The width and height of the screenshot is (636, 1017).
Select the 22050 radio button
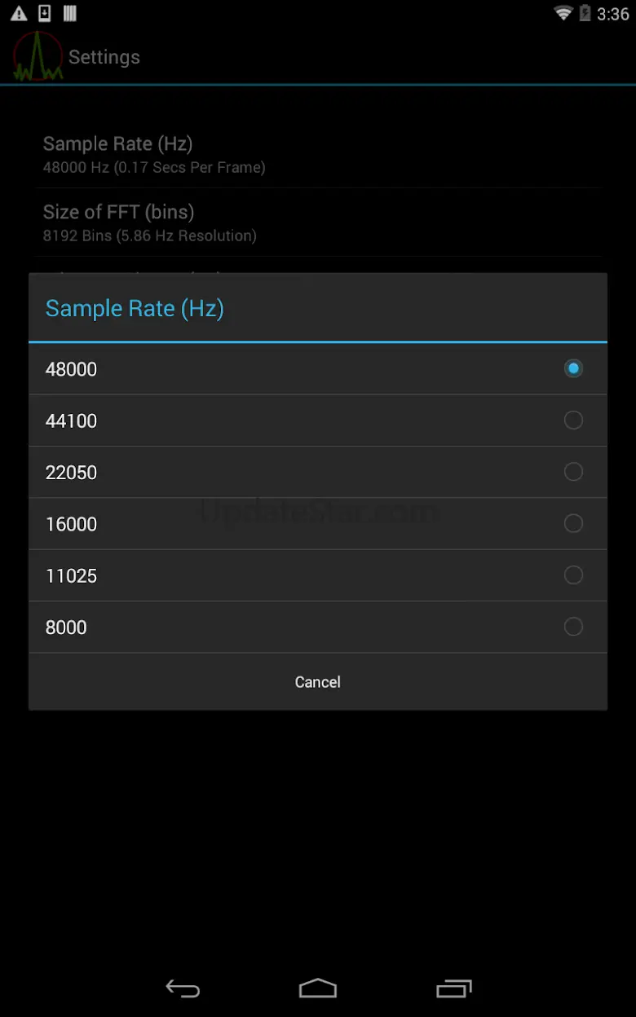573,472
